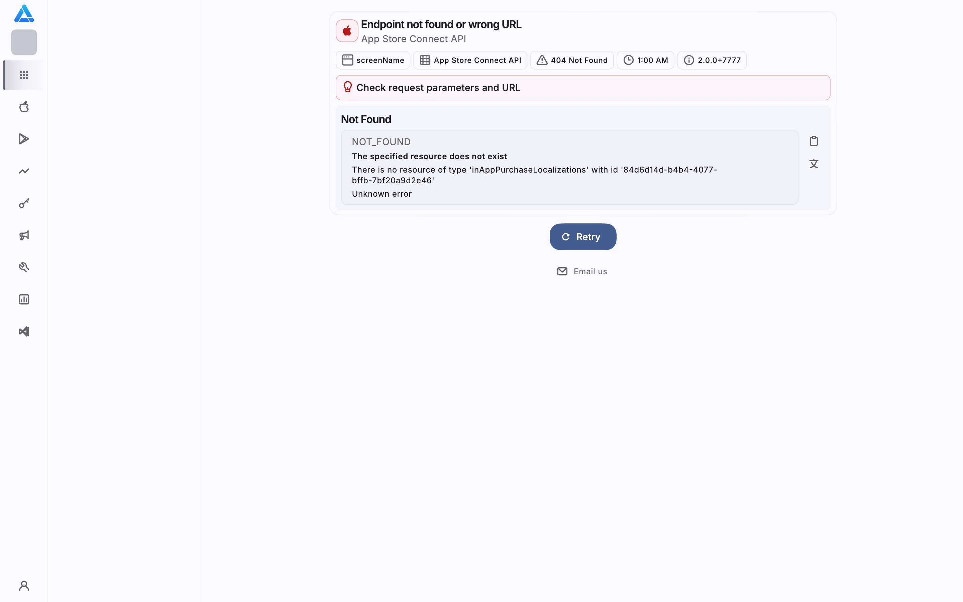Open the megaphone announcements icon
Image resolution: width=963 pixels, height=602 pixels.
tap(24, 235)
